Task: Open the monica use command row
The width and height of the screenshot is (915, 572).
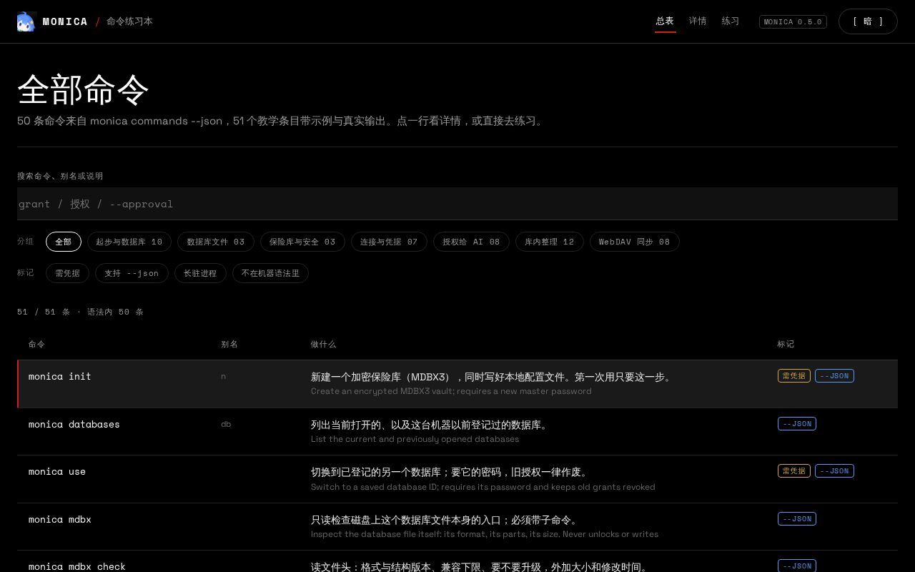Action: 457,479
